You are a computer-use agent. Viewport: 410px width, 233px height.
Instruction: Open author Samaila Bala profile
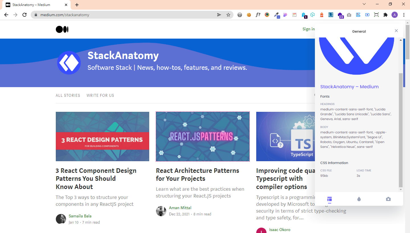(x=80, y=216)
